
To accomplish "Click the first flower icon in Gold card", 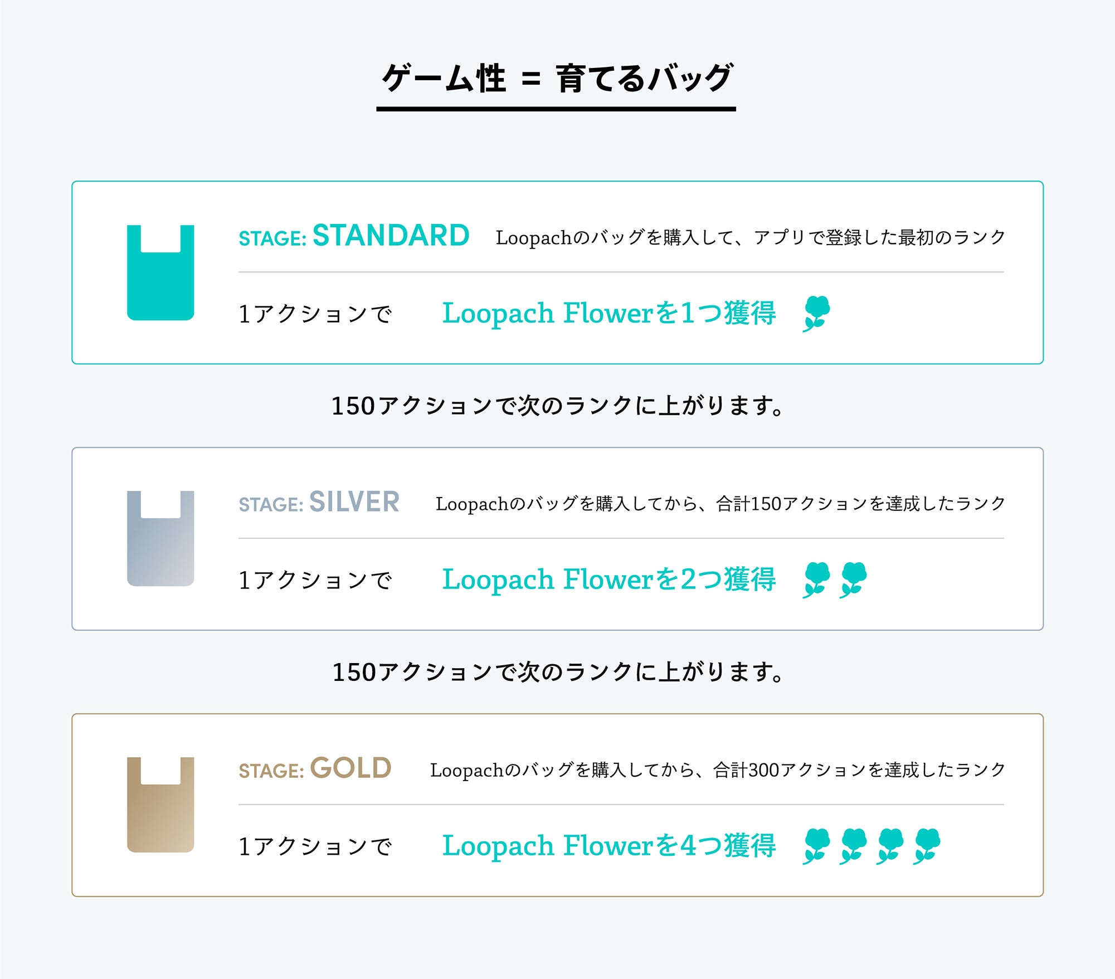I will [816, 846].
